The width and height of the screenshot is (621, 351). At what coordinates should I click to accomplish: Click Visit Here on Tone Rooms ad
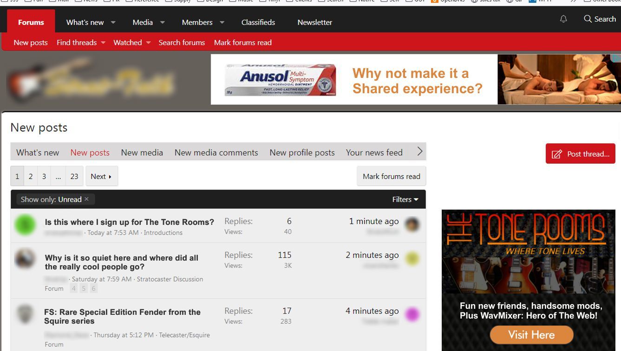[x=531, y=335]
